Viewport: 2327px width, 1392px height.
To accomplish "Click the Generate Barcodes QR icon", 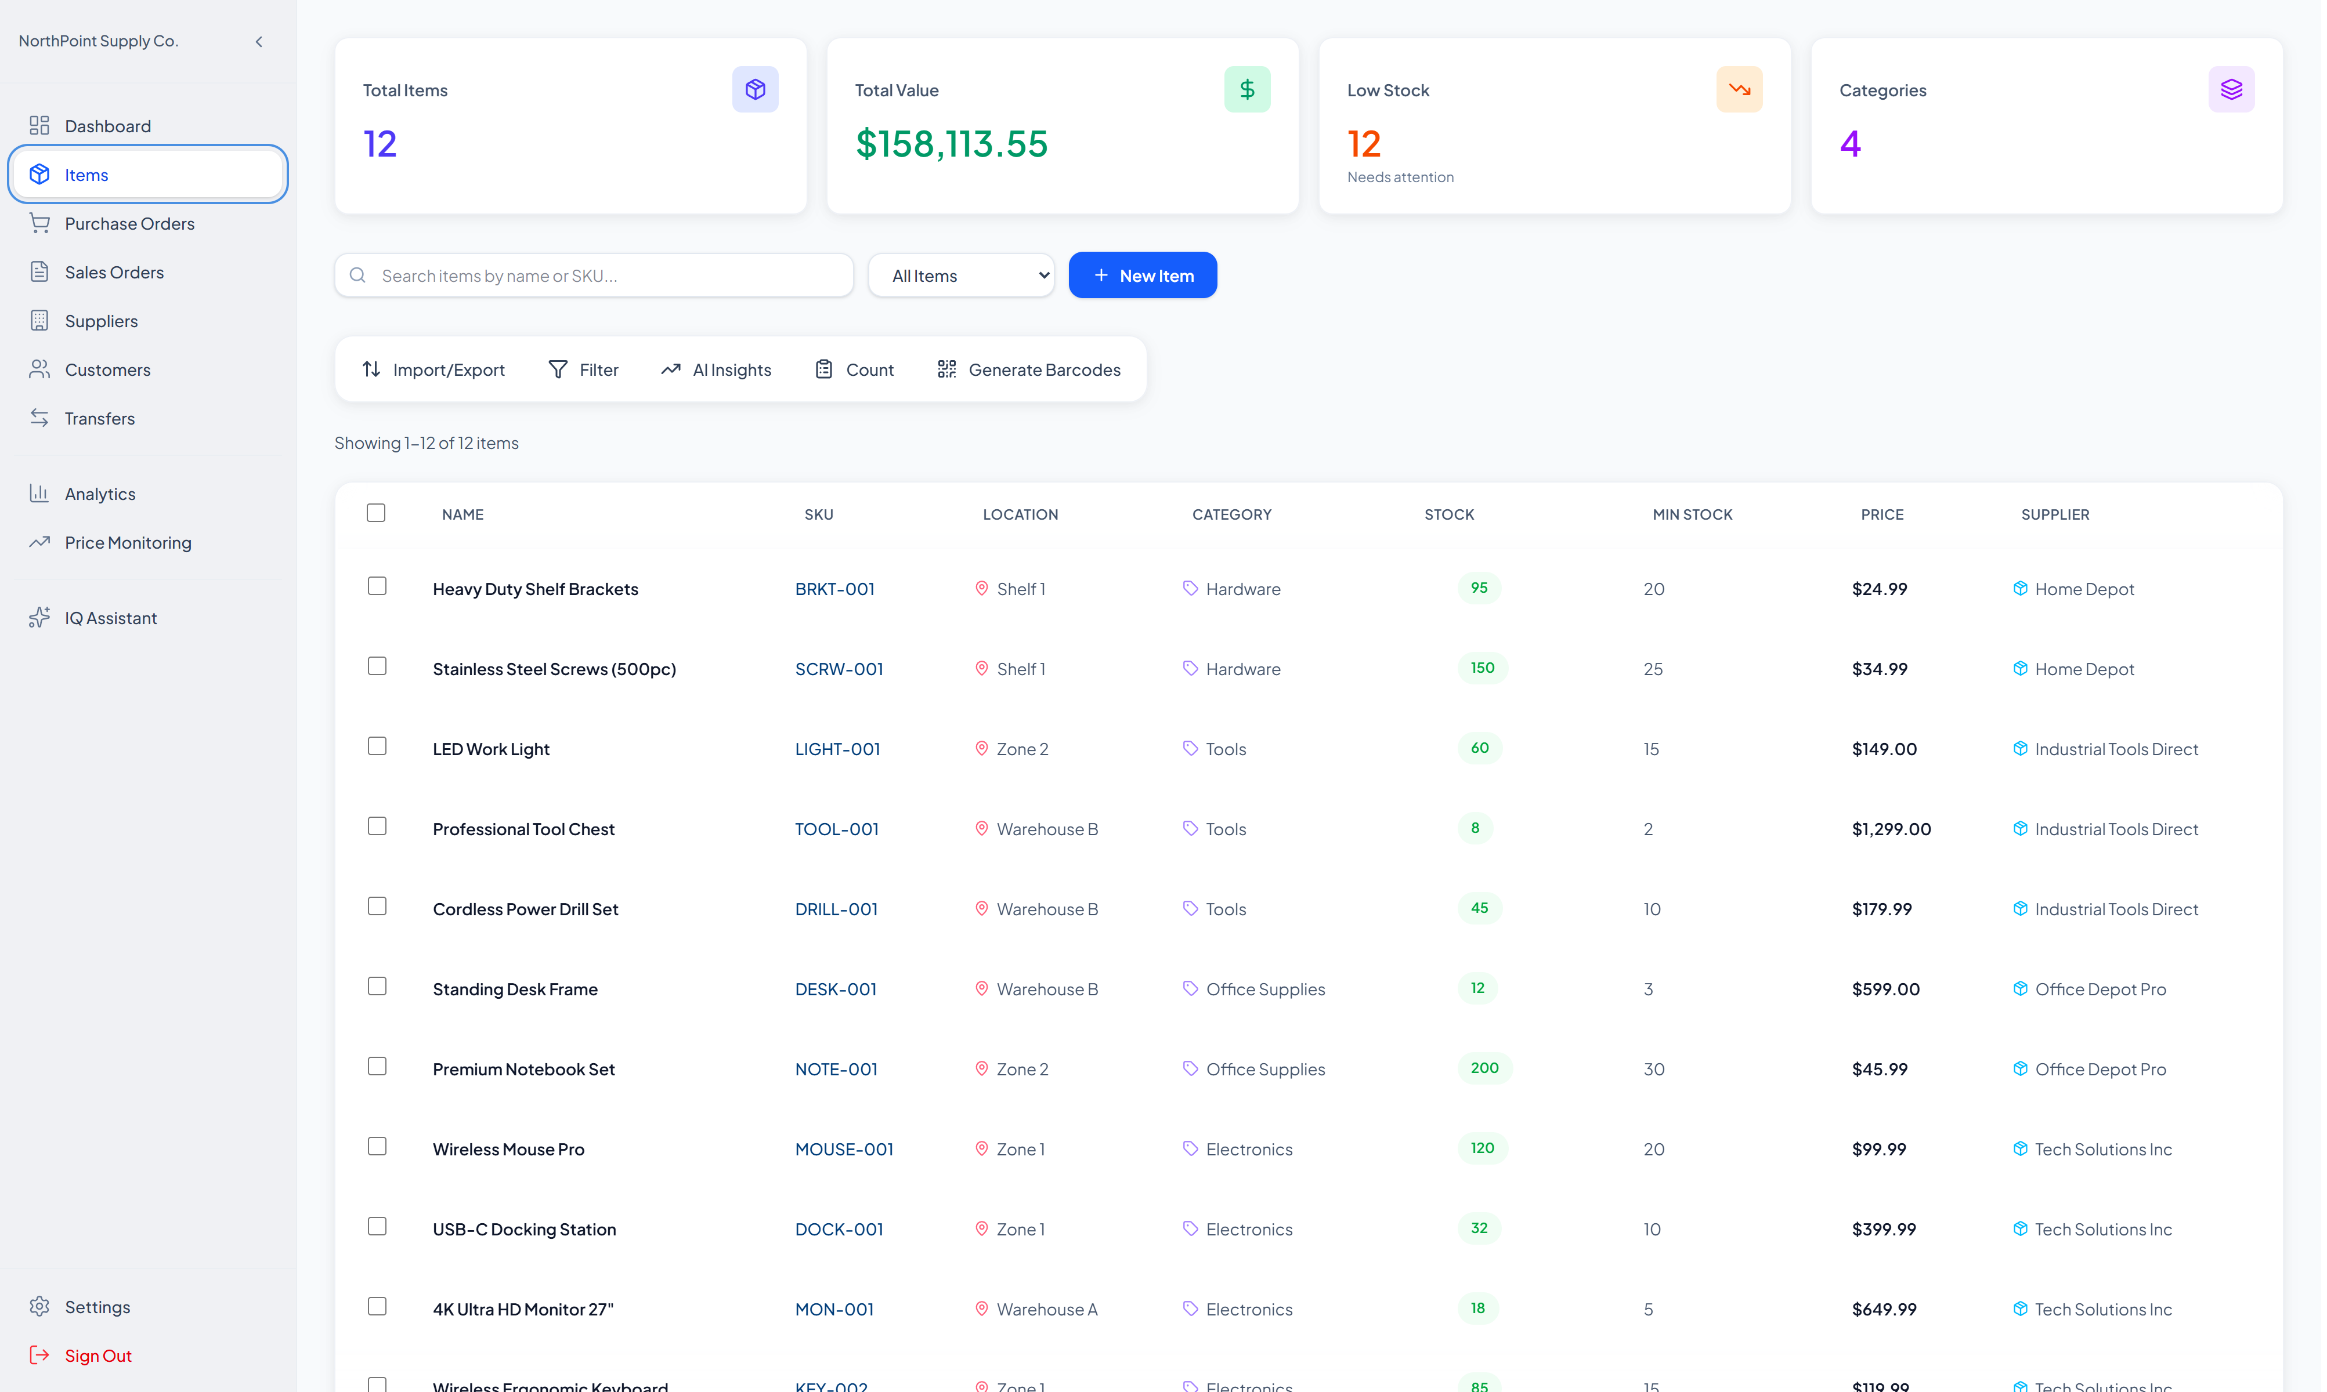I will click(x=948, y=369).
